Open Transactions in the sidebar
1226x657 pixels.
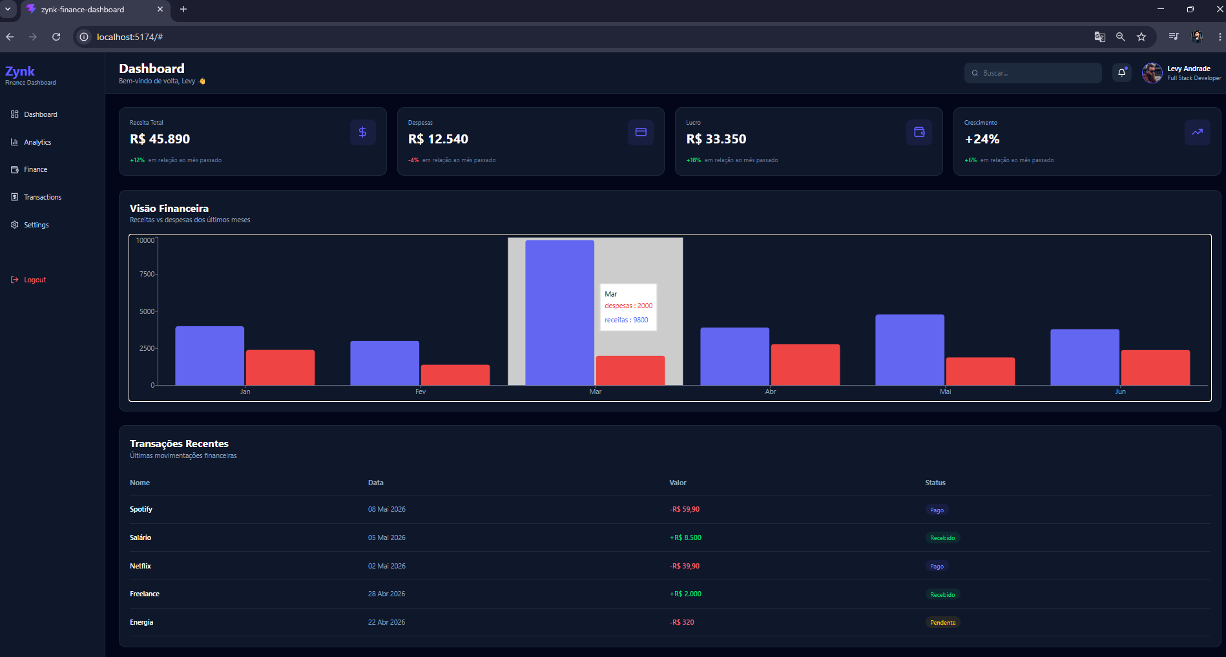(x=36, y=197)
